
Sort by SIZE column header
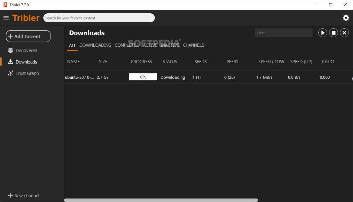point(103,62)
